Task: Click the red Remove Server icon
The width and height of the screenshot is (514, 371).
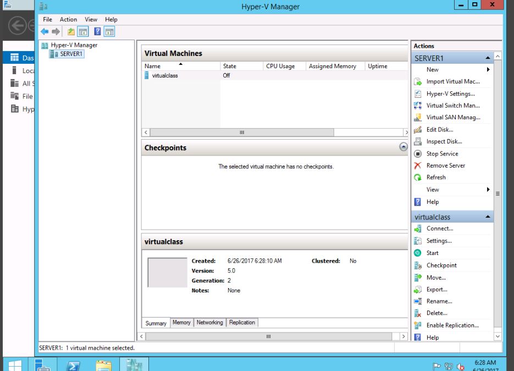Action: click(x=418, y=165)
